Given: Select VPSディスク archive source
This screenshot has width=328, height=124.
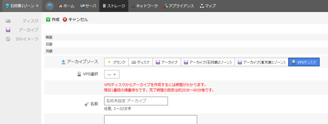Looking at the screenshot, I should point(304,62).
